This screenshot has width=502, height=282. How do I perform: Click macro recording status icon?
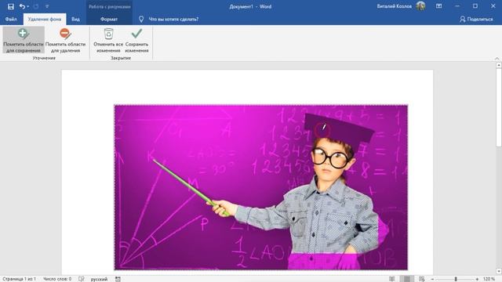coord(118,279)
